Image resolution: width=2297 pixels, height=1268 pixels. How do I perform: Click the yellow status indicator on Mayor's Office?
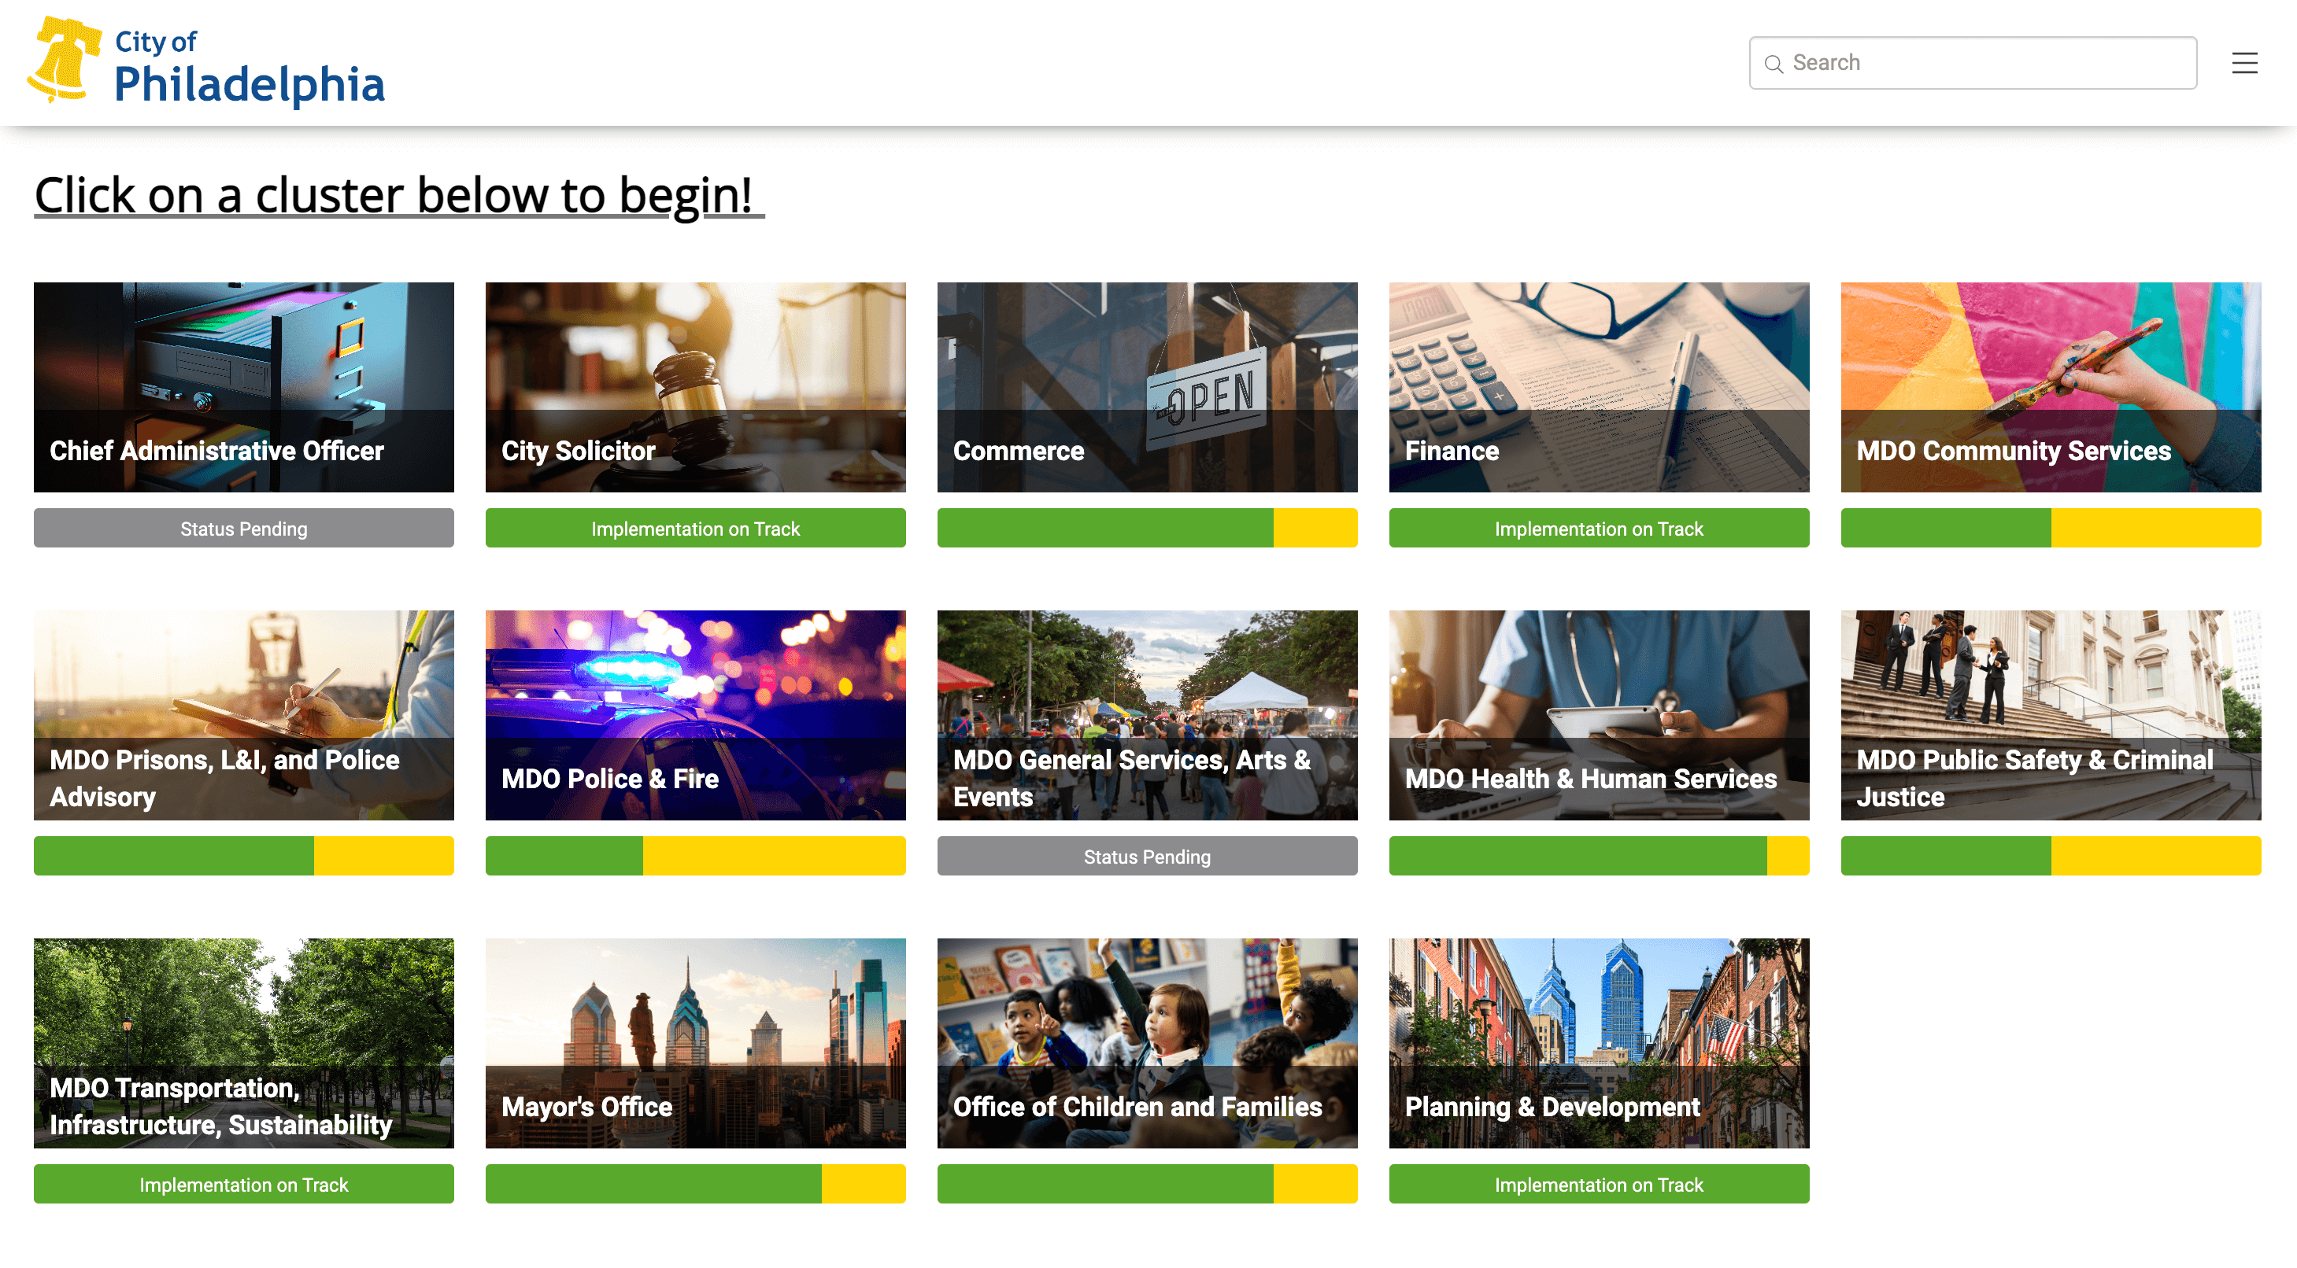(869, 1184)
